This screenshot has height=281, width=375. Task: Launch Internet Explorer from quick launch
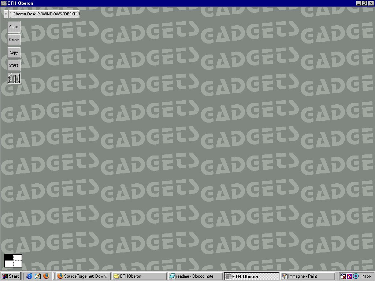point(29,276)
